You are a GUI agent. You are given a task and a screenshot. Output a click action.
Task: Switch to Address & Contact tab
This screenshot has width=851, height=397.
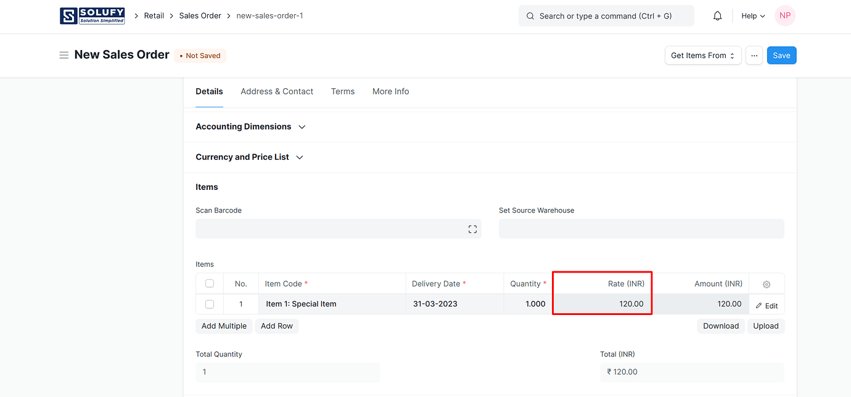point(277,91)
